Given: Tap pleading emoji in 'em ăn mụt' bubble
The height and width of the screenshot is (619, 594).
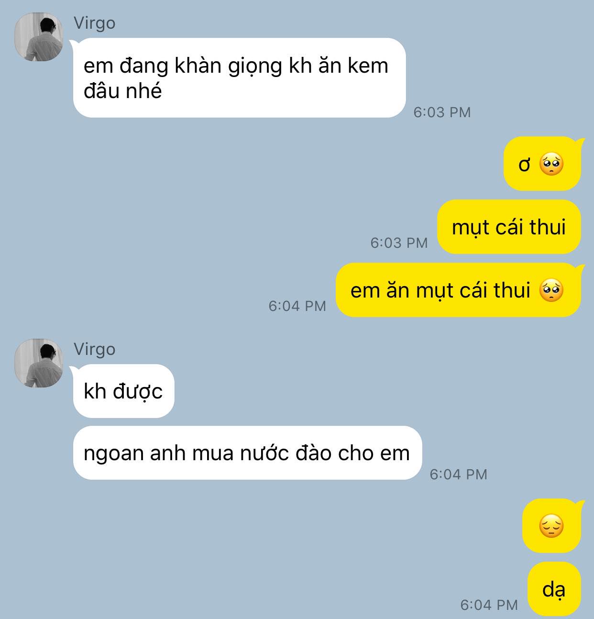Looking at the screenshot, I should pos(551,291).
